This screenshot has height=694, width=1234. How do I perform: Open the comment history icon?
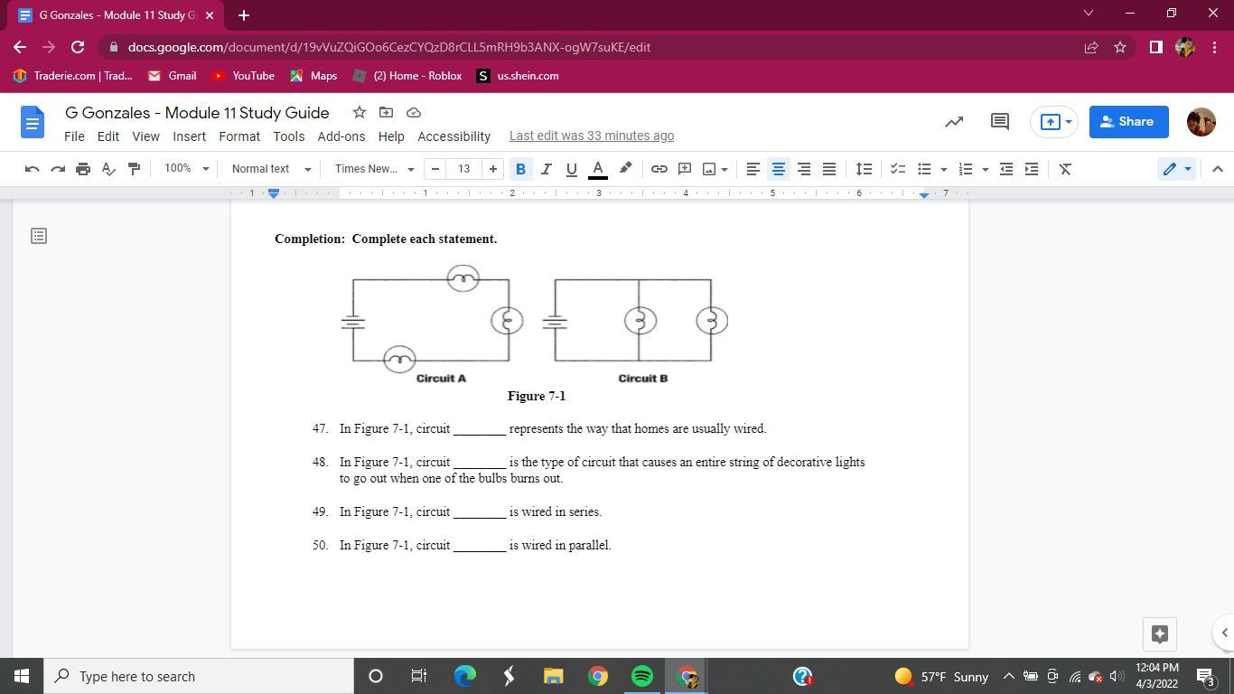pos(999,122)
